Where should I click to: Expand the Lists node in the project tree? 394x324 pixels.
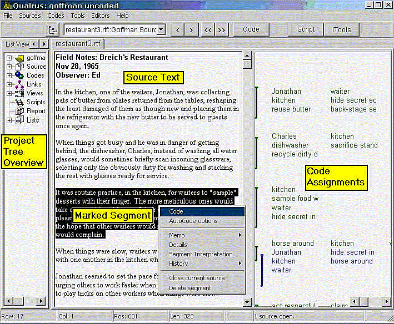(x=9, y=120)
